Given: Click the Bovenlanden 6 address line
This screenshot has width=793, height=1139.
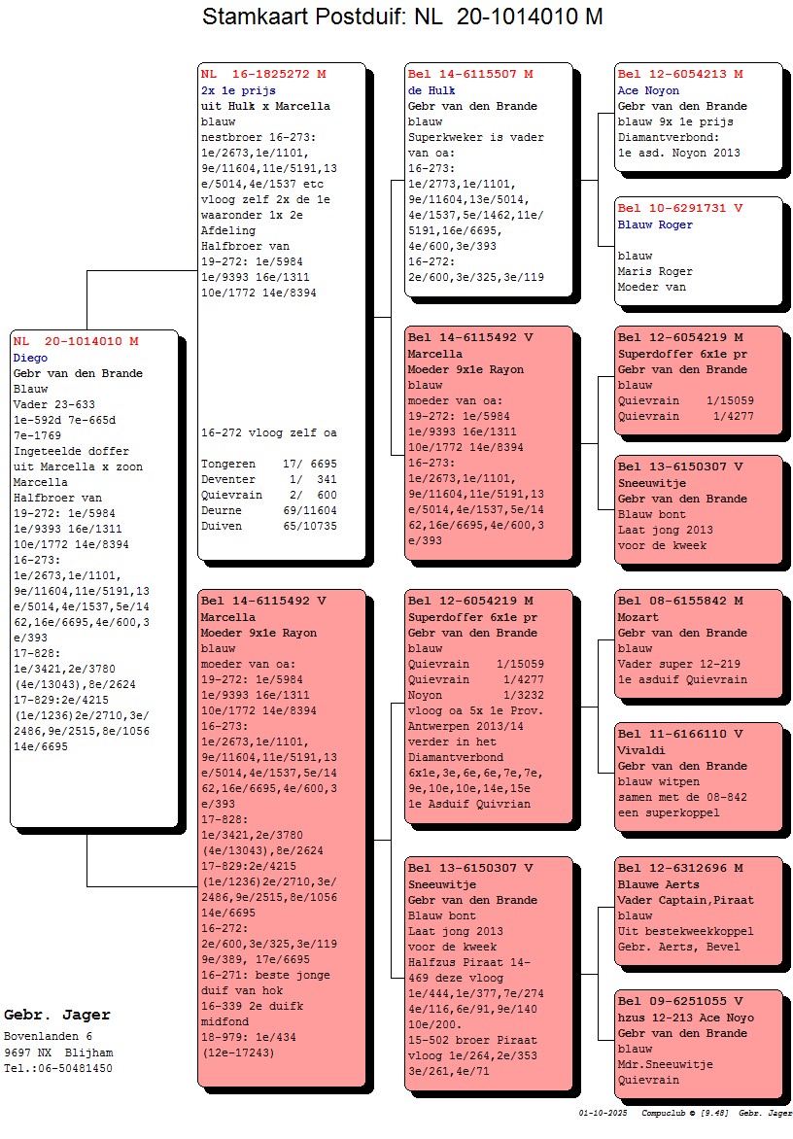Looking at the screenshot, I should click(x=49, y=1037).
